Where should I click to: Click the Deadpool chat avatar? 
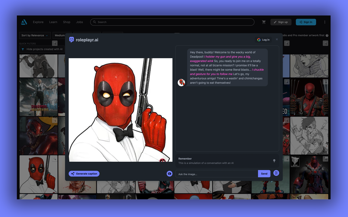(181, 82)
